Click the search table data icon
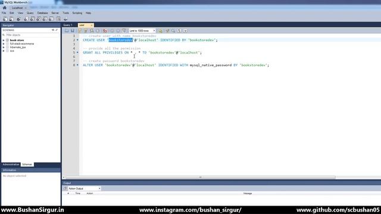 tap(58, 19)
